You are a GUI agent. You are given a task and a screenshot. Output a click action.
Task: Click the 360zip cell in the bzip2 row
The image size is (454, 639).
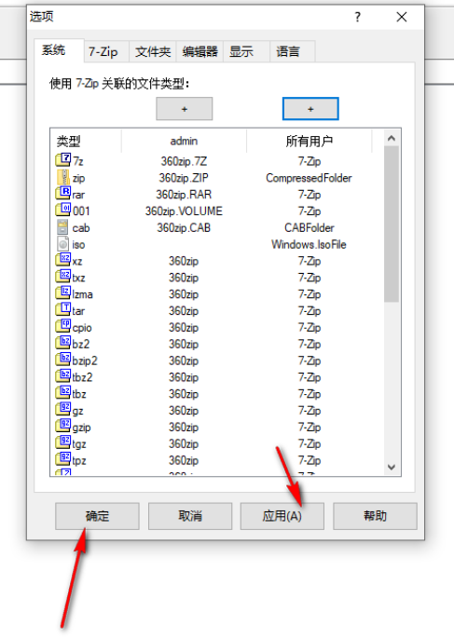coord(184,360)
